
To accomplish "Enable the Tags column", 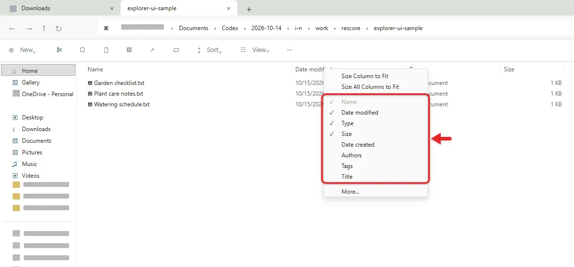I will click(376, 166).
